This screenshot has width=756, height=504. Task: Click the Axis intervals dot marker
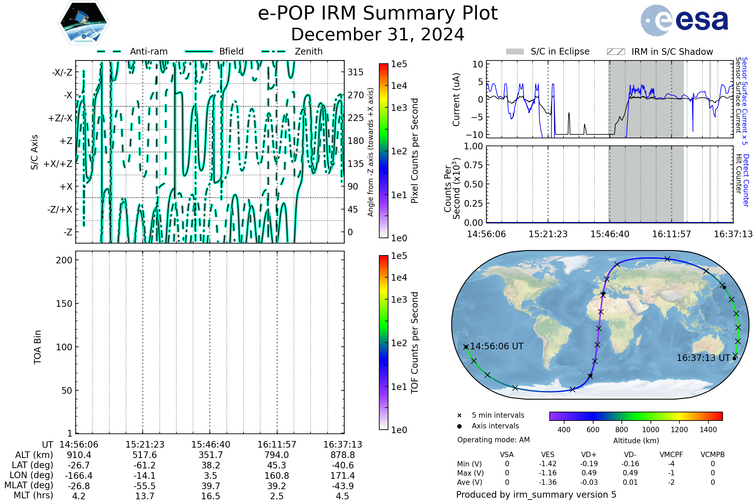tap(459, 426)
